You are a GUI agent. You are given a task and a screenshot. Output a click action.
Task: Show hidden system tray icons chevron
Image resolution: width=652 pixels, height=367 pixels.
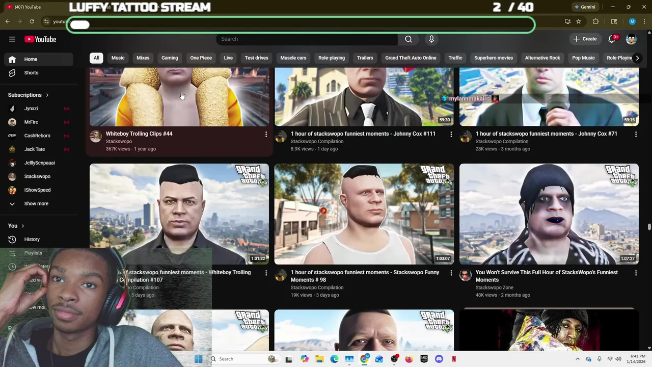[x=577, y=359]
